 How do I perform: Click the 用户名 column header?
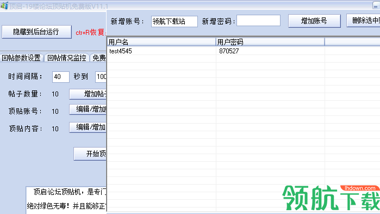point(161,42)
